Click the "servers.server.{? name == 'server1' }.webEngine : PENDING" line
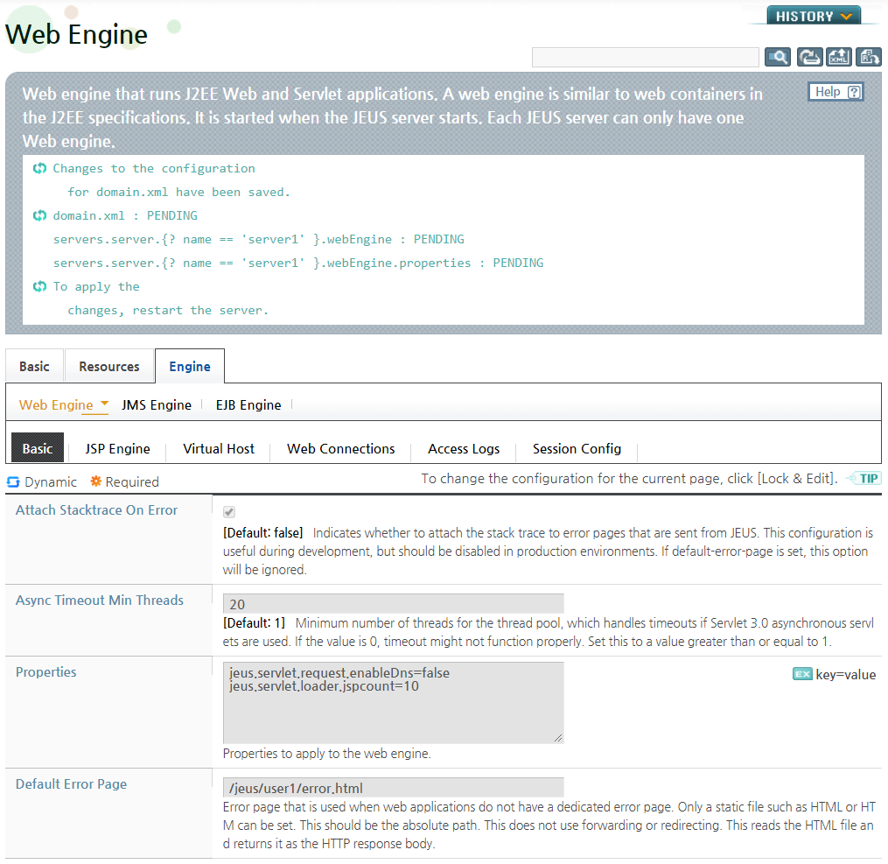This screenshot has width=888, height=864. tap(259, 239)
